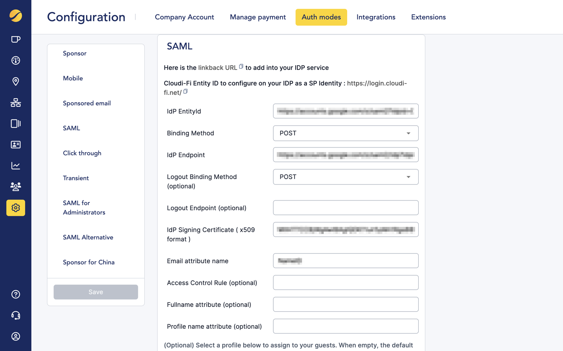Open the network hierarchy sites icon

point(16,103)
